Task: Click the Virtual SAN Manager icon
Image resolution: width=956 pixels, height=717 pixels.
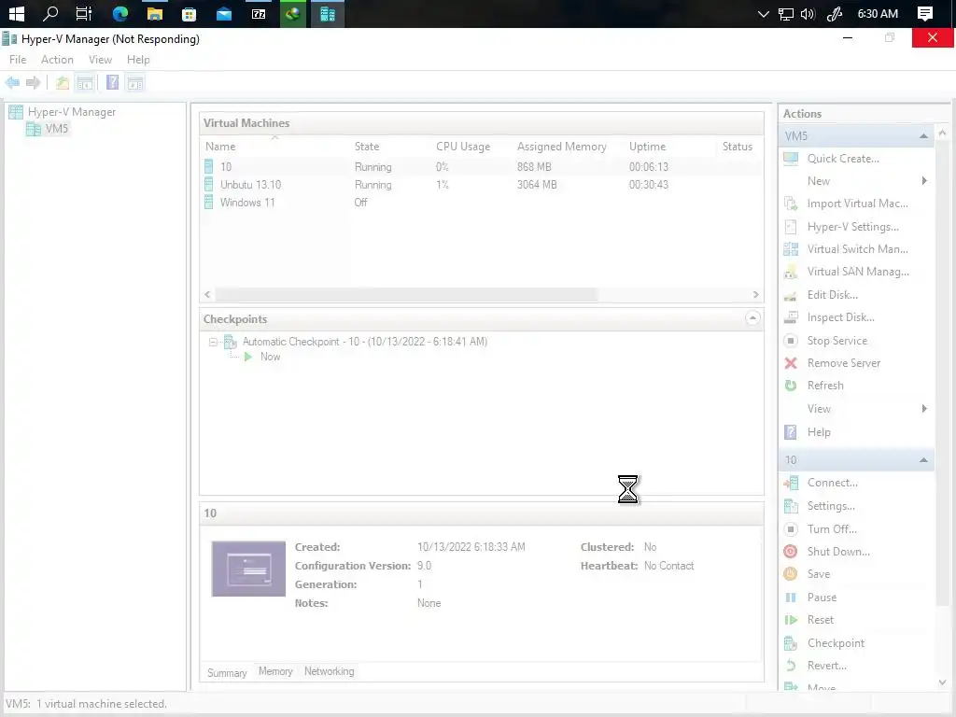Action: pyautogui.click(x=791, y=272)
